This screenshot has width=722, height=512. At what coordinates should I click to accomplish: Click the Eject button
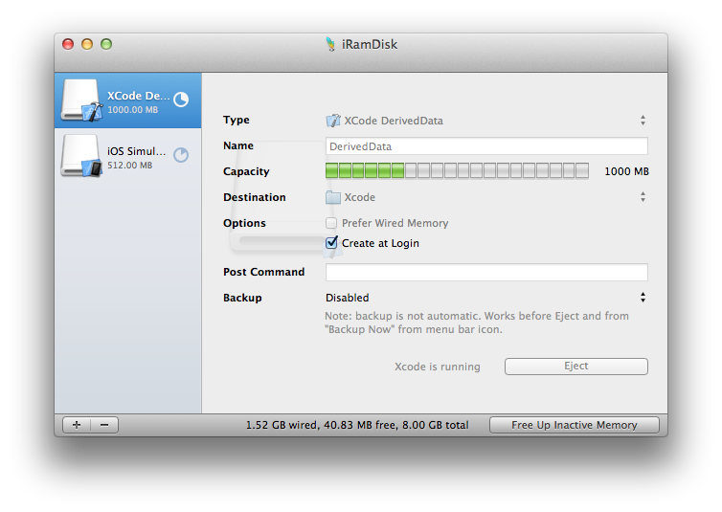coord(576,367)
